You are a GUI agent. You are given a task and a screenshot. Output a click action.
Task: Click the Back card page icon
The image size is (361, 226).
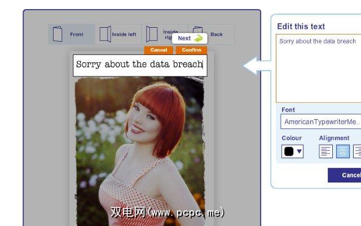[x=198, y=34]
